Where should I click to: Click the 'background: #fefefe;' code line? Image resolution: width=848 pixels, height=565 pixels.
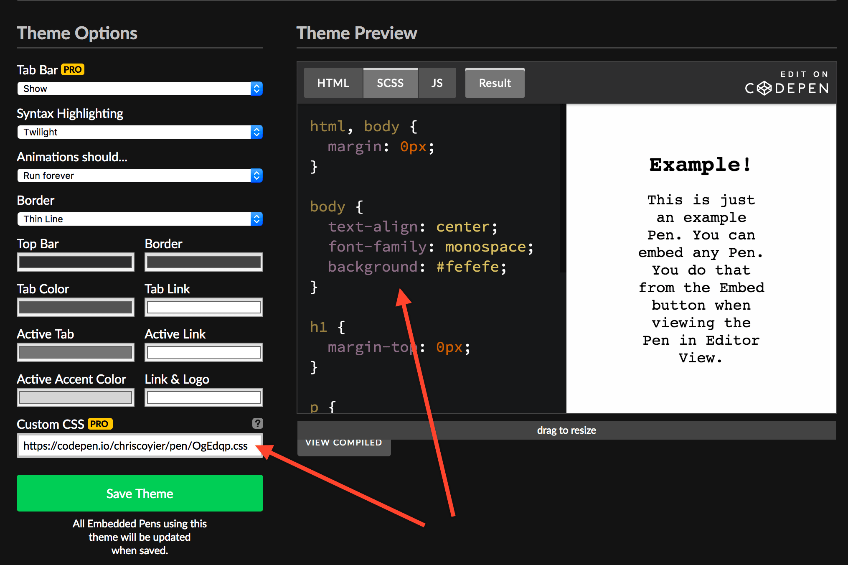click(417, 267)
